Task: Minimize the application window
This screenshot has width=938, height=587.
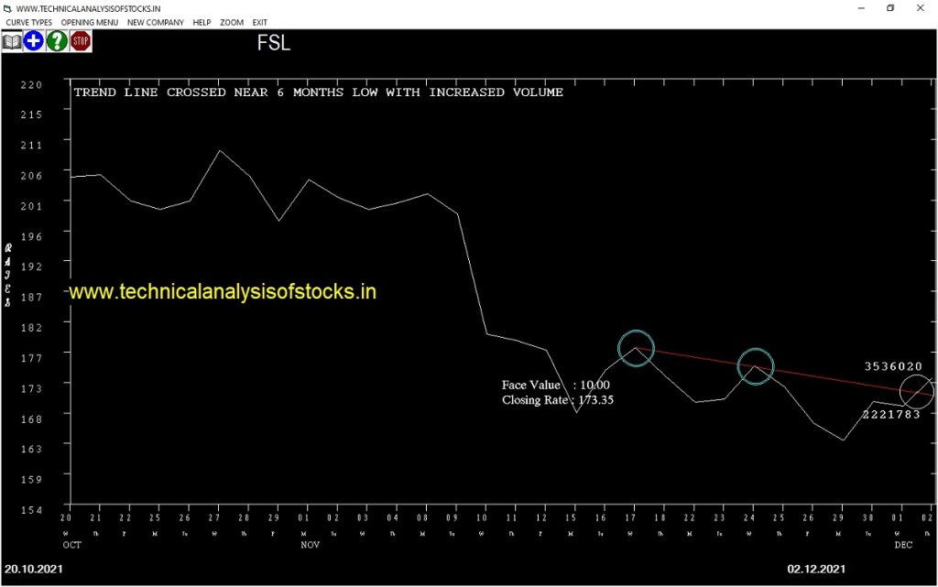Action: click(858, 8)
